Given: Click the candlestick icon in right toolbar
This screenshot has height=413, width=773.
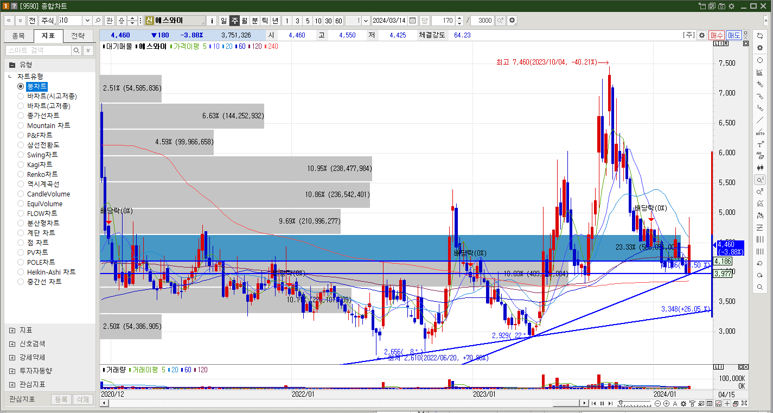Looking at the screenshot, I should [x=760, y=168].
